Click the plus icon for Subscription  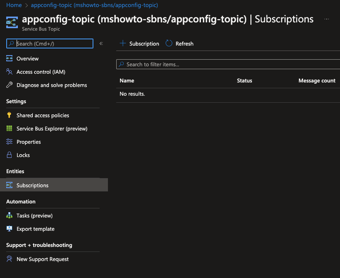pos(123,43)
